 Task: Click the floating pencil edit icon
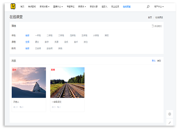[170, 123]
